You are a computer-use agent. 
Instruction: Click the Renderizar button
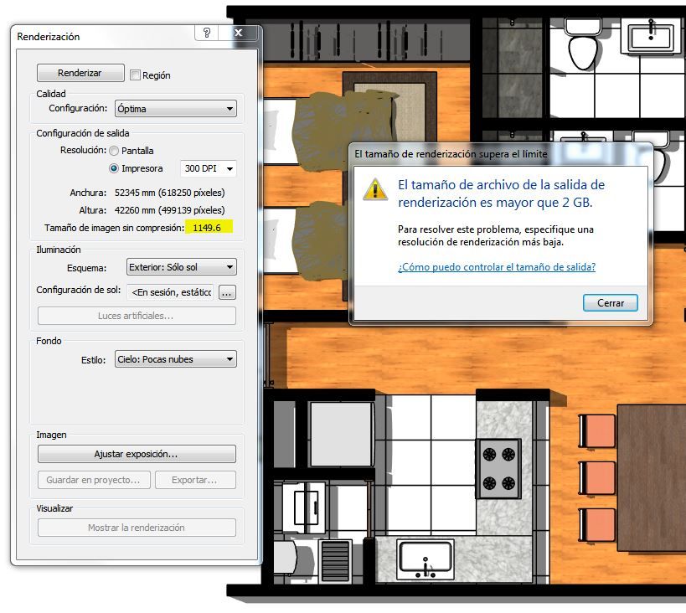pos(80,73)
